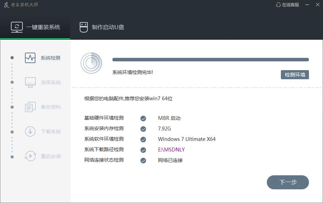Click the spinning detection status icon

92,63
